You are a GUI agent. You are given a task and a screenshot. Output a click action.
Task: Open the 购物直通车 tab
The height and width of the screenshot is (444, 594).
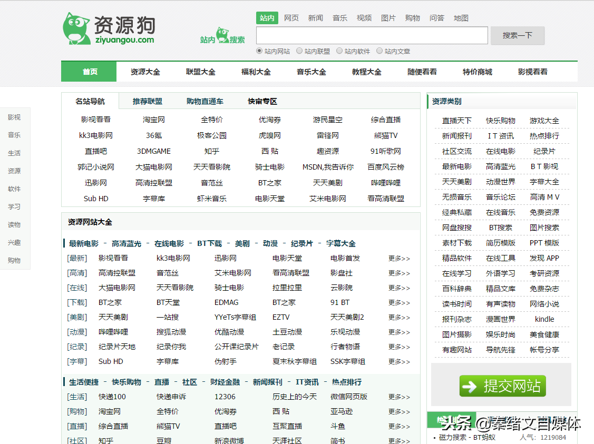pyautogui.click(x=203, y=101)
